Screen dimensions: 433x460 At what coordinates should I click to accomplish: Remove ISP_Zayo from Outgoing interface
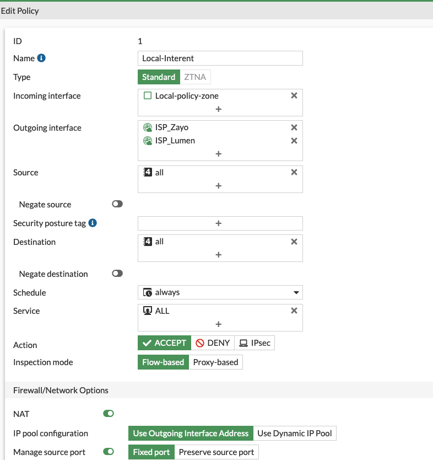tap(294, 127)
